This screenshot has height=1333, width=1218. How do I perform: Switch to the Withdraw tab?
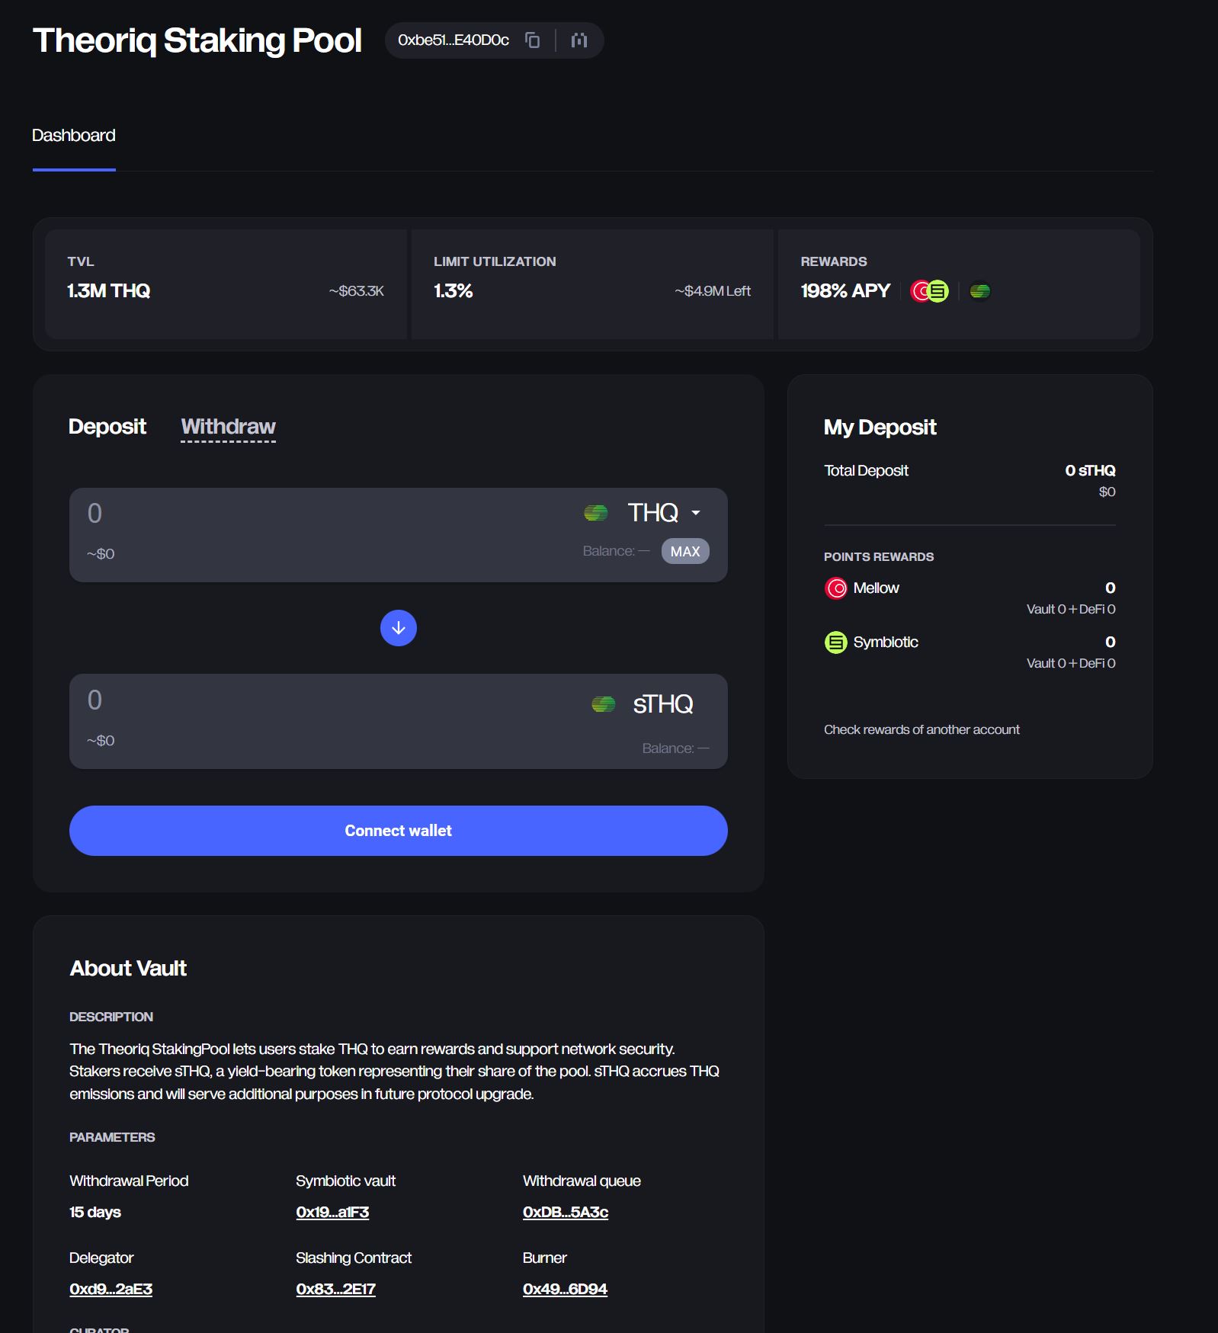229,426
